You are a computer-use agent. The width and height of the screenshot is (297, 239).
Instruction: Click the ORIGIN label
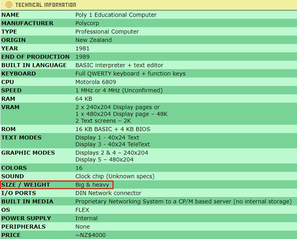pos(14,40)
